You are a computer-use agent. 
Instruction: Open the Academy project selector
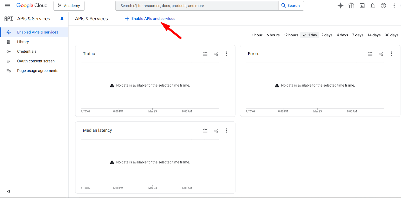tap(69, 5)
